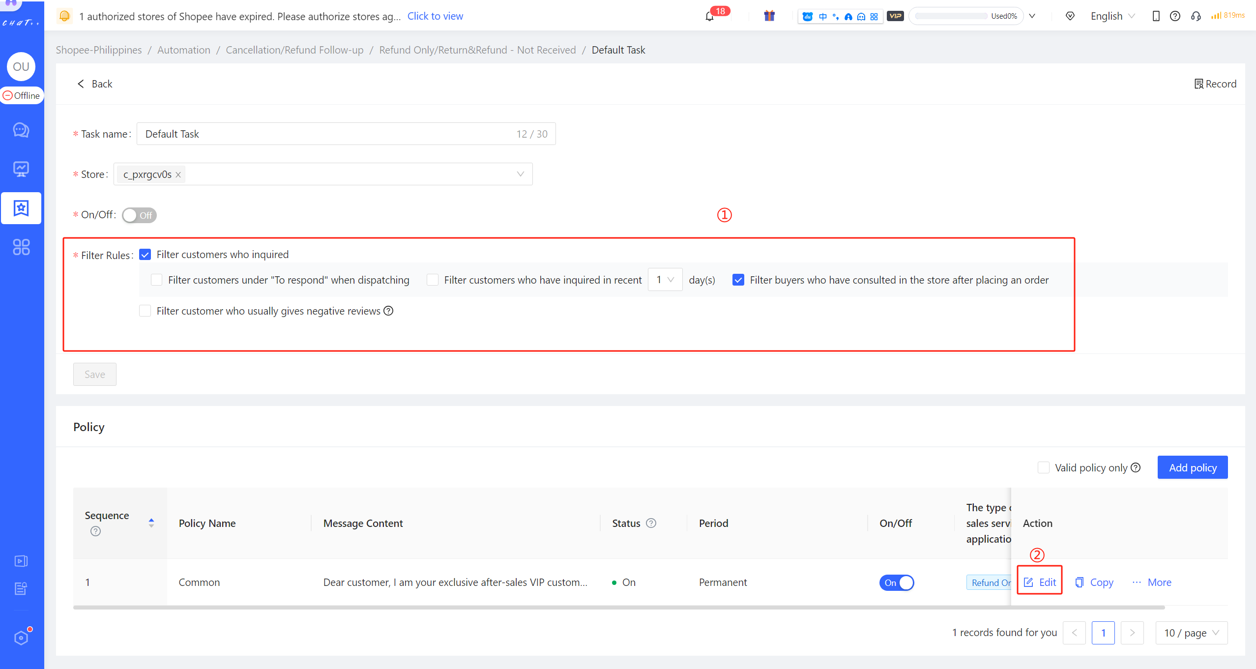This screenshot has height=669, width=1256.
Task: Click the next page arrow
Action: [1132, 633]
